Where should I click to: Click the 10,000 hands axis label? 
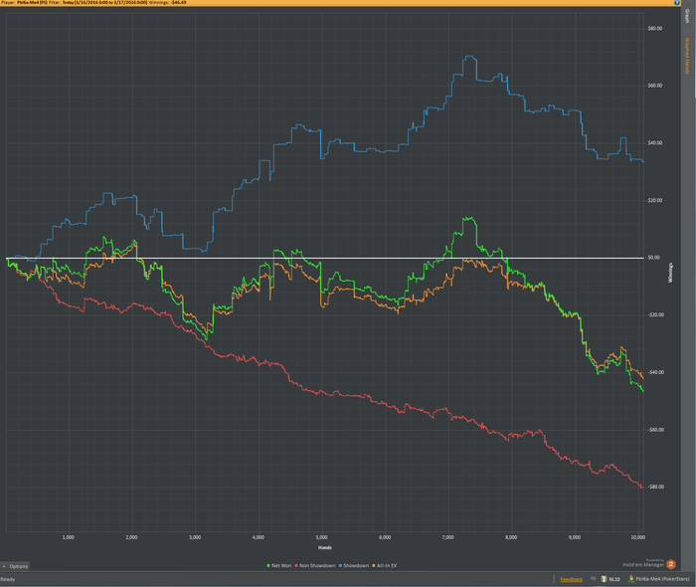(x=638, y=537)
